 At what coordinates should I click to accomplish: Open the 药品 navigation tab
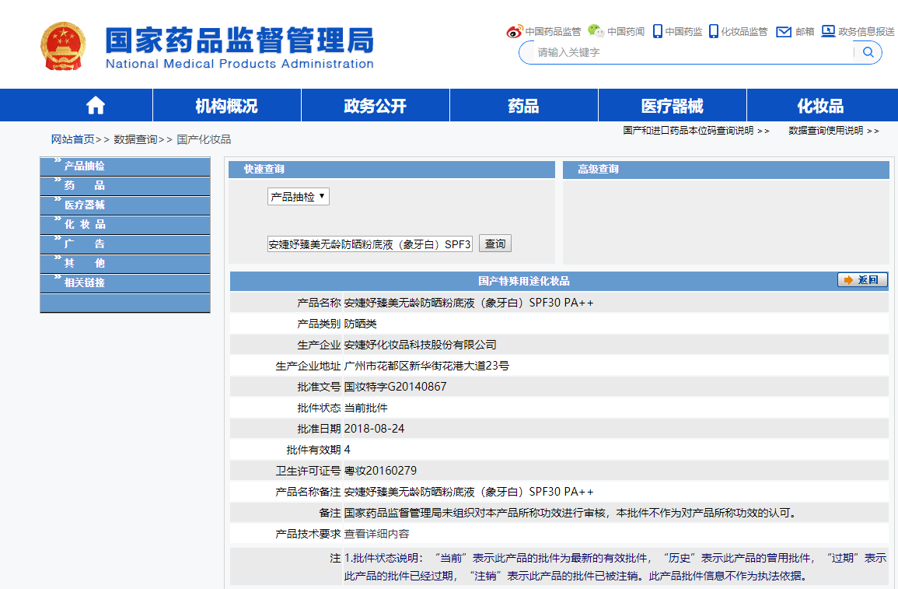[x=523, y=105]
